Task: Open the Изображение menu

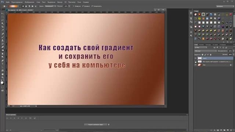Action: coord(29,2)
